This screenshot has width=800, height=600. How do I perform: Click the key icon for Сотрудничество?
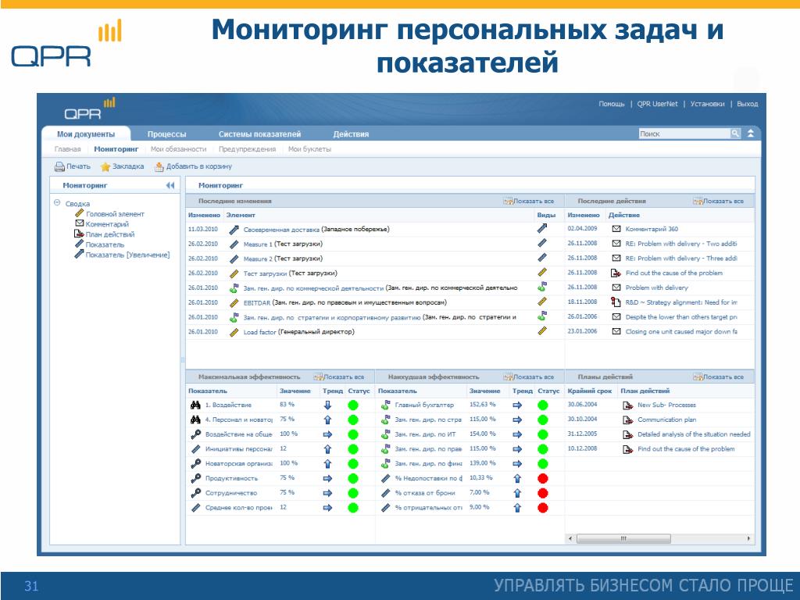pyautogui.click(x=195, y=494)
